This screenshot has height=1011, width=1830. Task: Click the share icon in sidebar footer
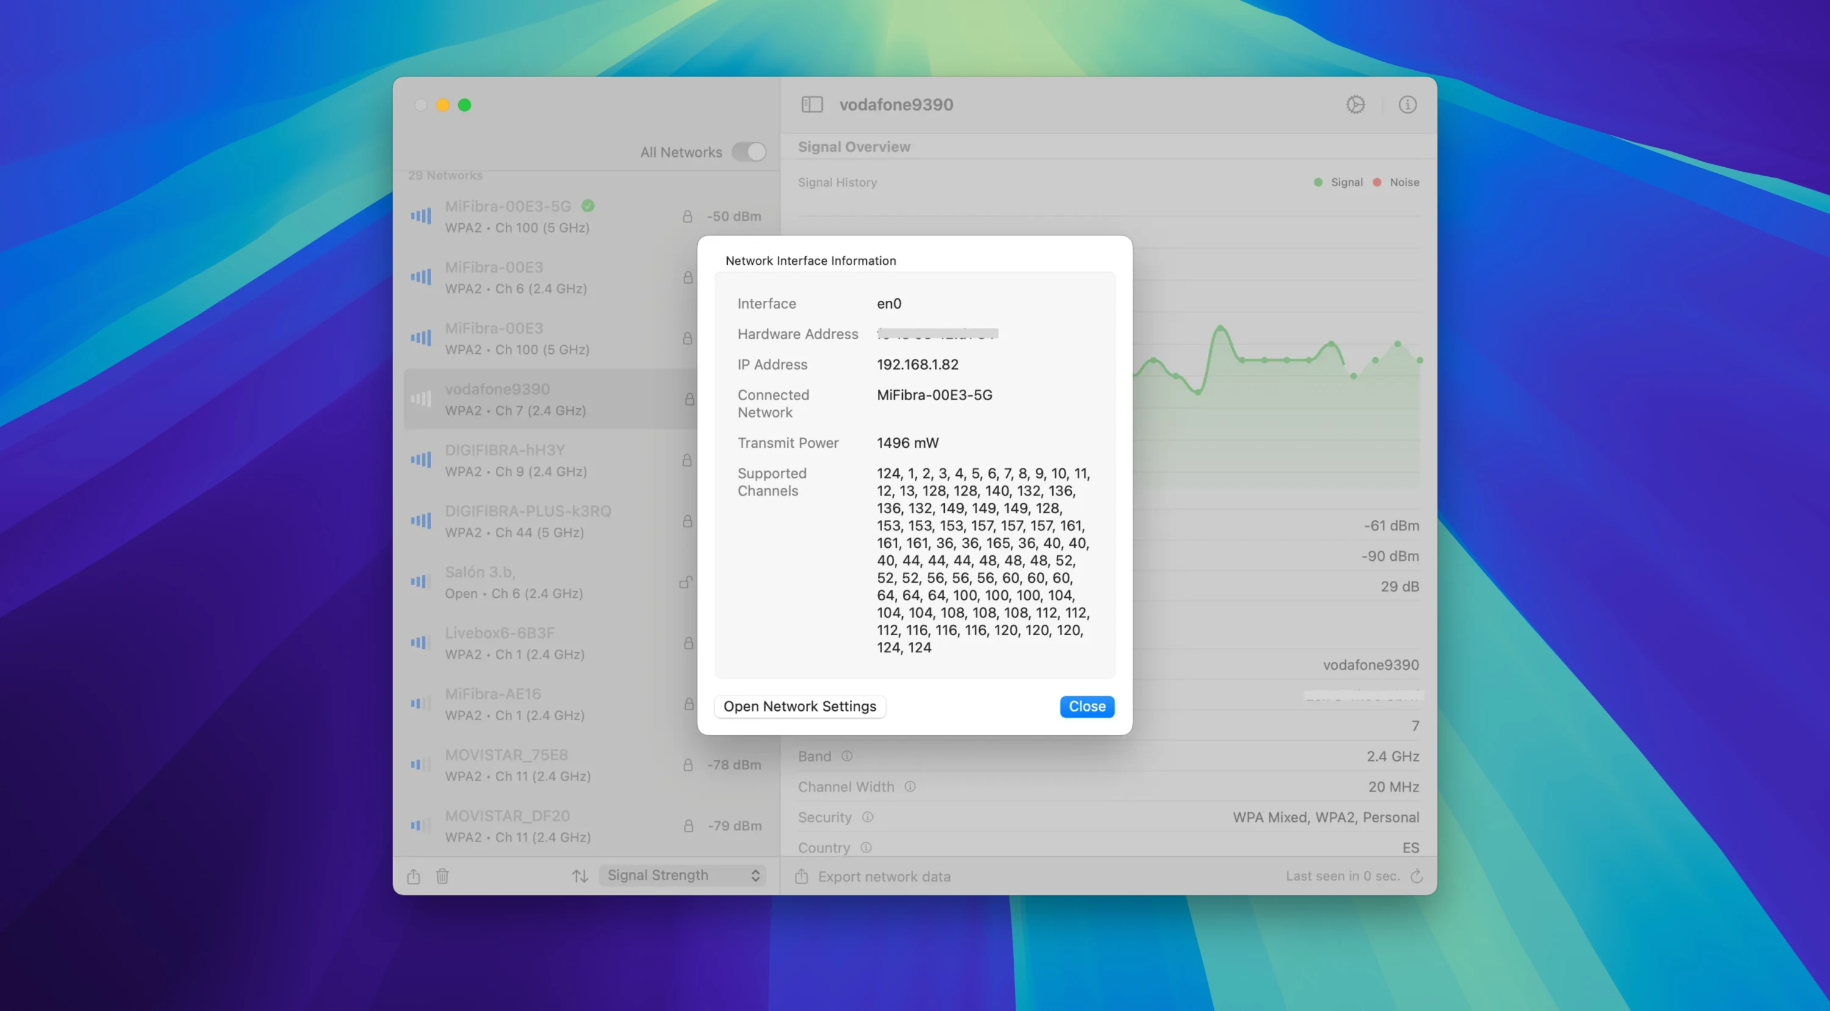click(x=414, y=876)
